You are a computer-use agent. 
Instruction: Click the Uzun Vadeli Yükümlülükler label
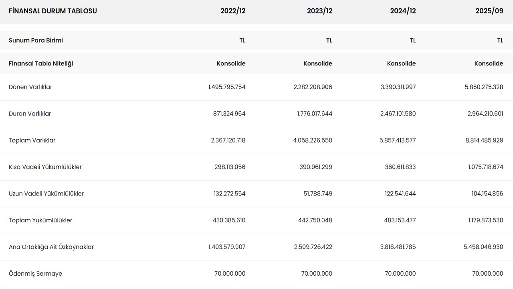[46, 193]
